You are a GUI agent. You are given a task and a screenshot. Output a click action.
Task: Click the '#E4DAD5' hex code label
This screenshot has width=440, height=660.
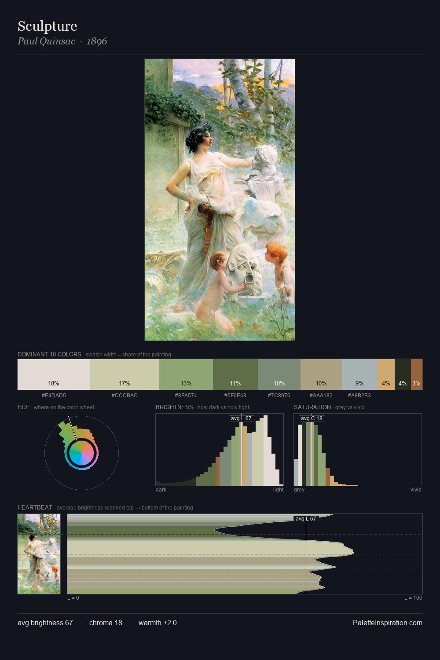(x=54, y=395)
